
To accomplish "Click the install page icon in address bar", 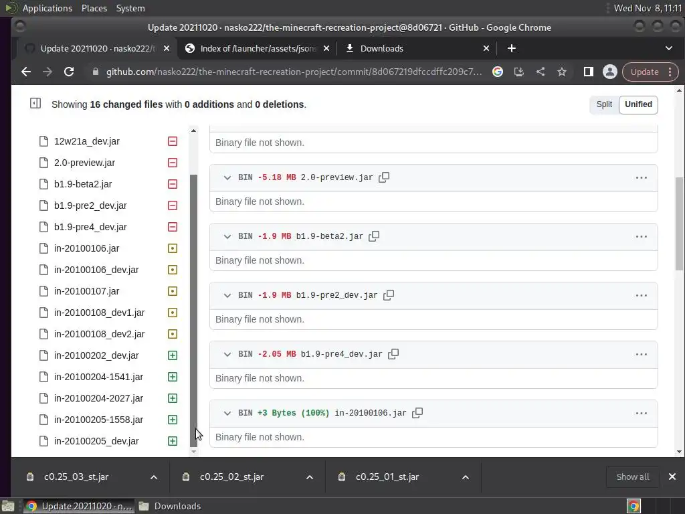I will 518,72.
